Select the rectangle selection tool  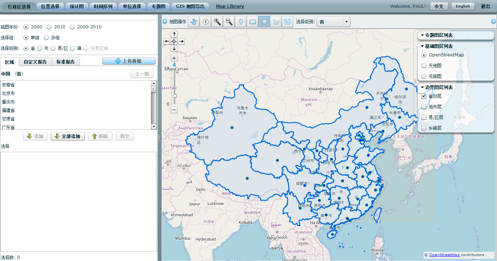point(253,22)
